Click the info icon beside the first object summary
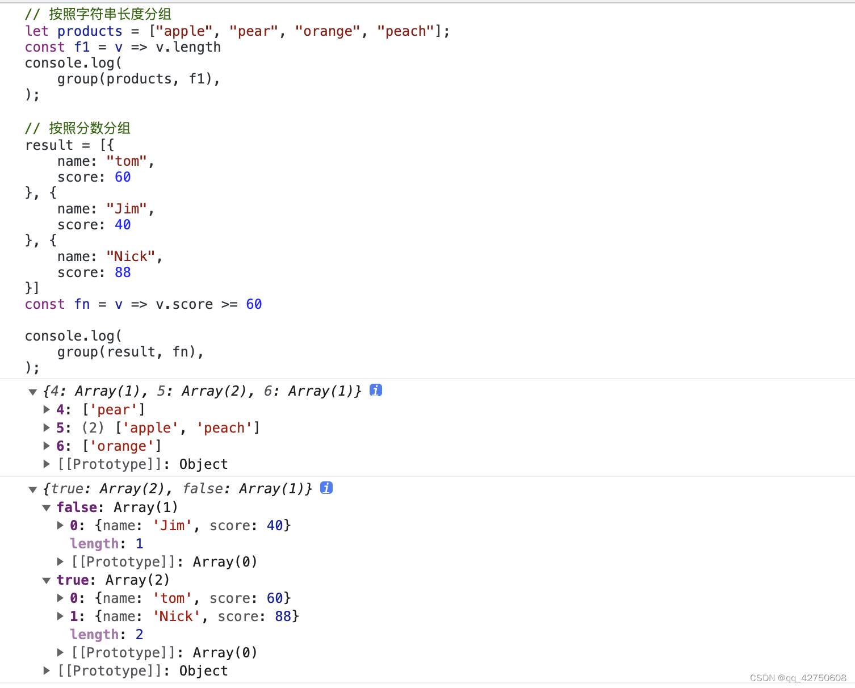 click(x=376, y=390)
